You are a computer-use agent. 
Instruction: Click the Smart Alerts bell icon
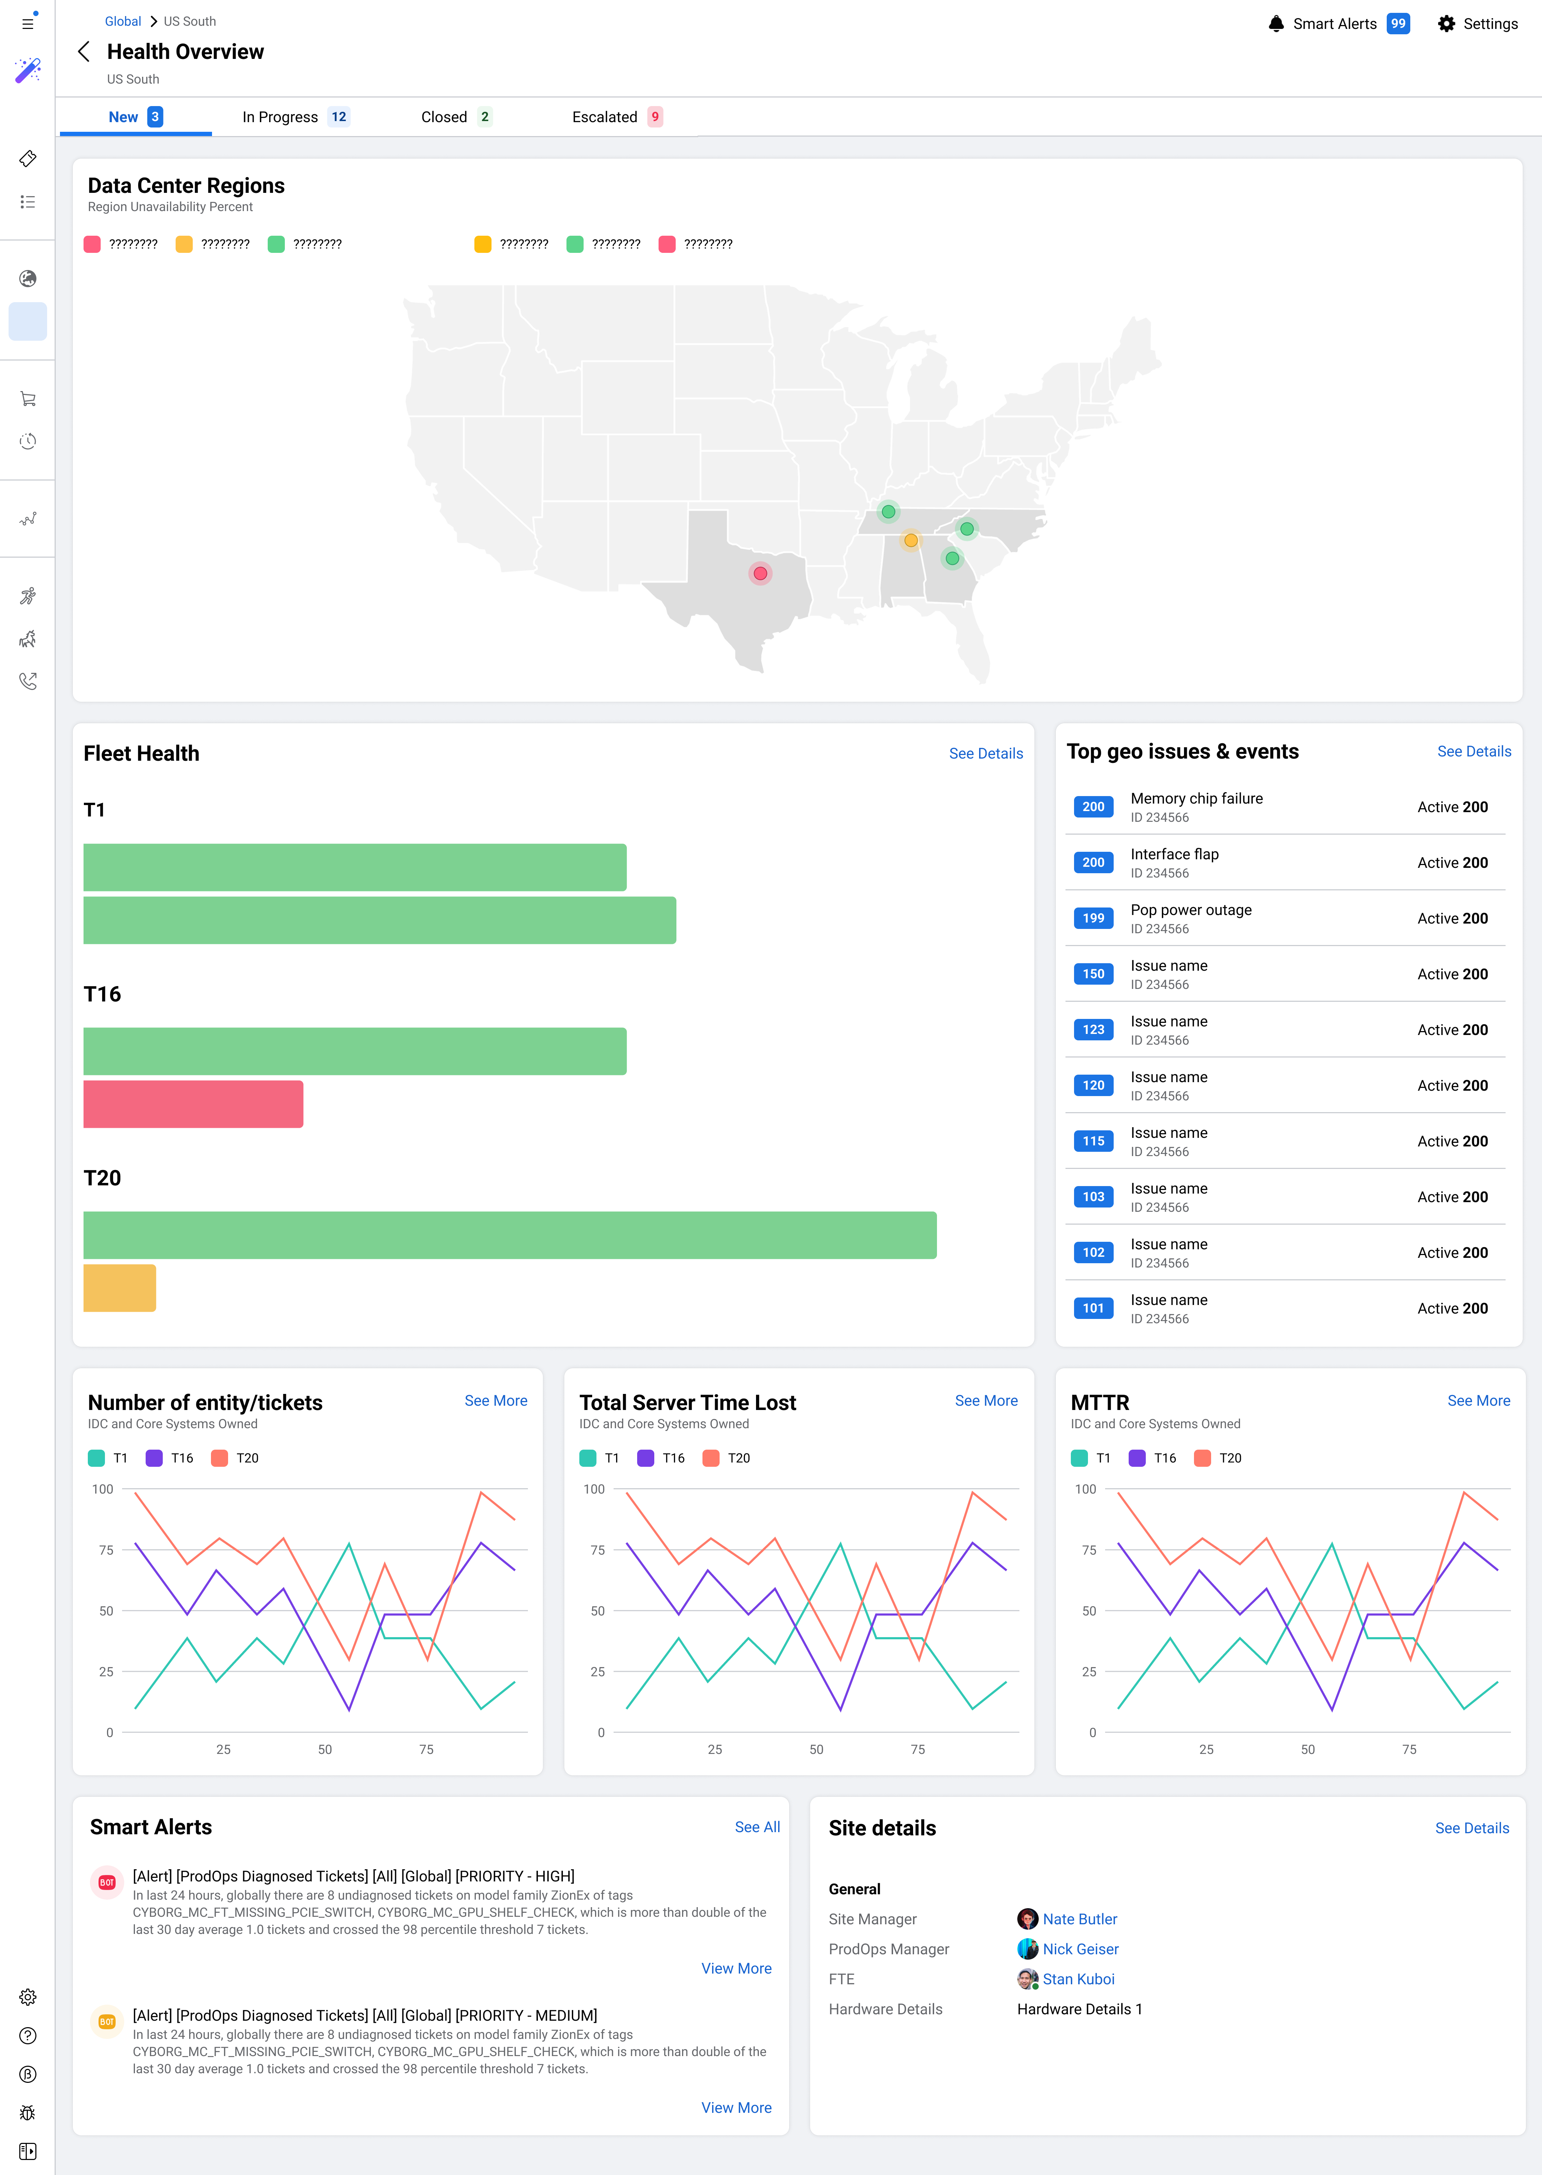1276,24
